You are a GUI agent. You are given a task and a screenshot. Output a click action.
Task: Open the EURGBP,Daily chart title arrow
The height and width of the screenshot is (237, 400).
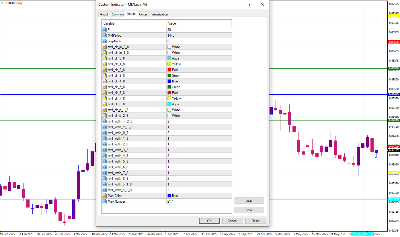[2, 3]
